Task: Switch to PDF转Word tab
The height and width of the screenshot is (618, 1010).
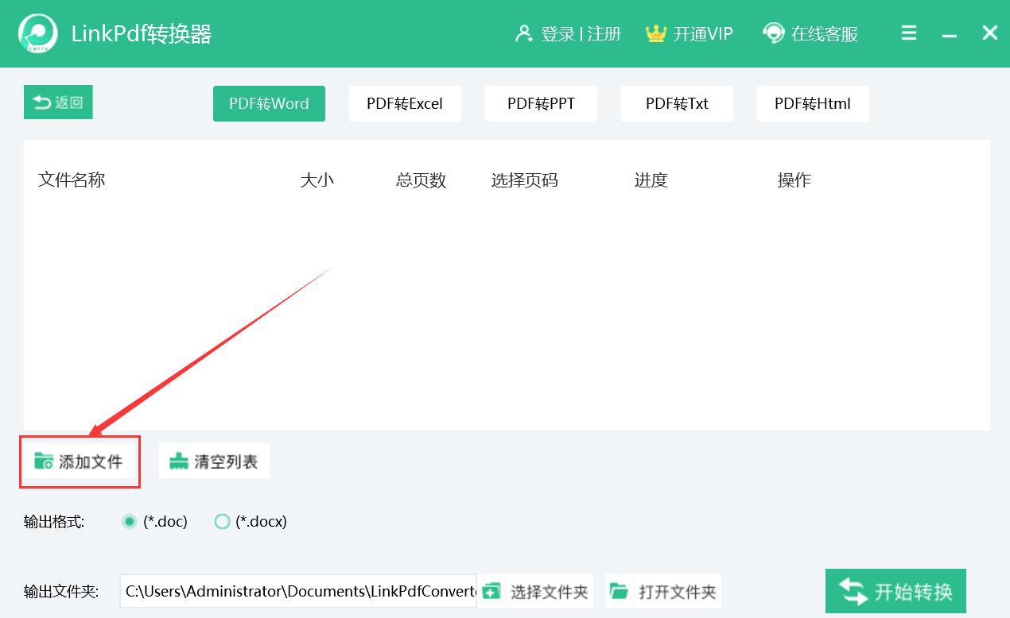Action: coord(269,103)
